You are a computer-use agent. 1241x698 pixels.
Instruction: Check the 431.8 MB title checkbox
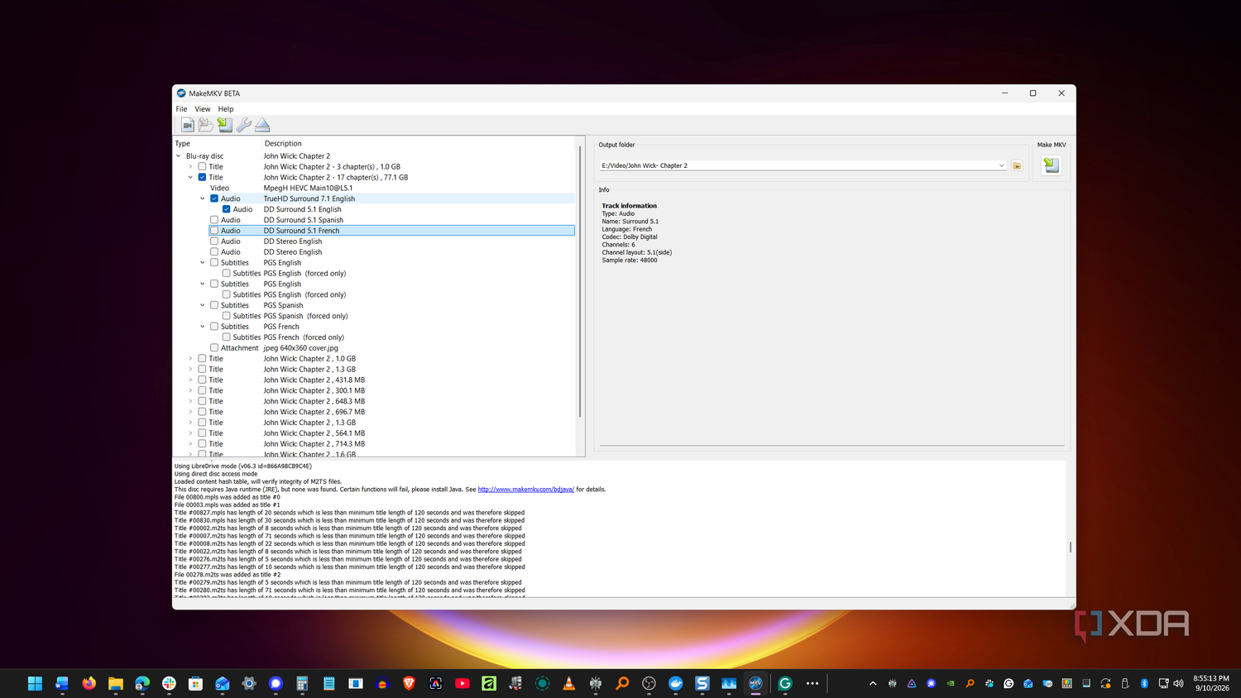[x=202, y=380]
